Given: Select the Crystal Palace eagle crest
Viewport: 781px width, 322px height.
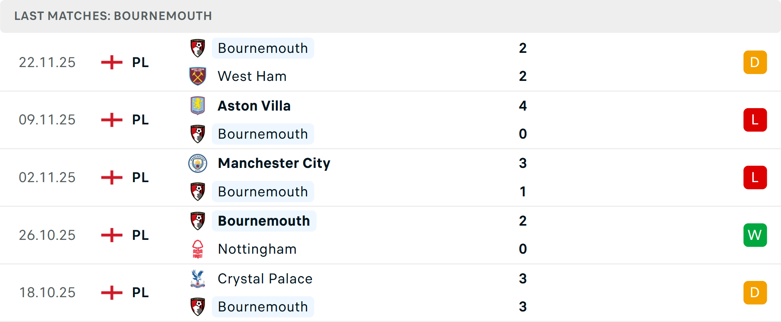Looking at the screenshot, I should [x=198, y=278].
